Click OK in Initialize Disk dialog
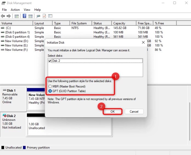This screenshot has width=191, height=155. click(113, 112)
